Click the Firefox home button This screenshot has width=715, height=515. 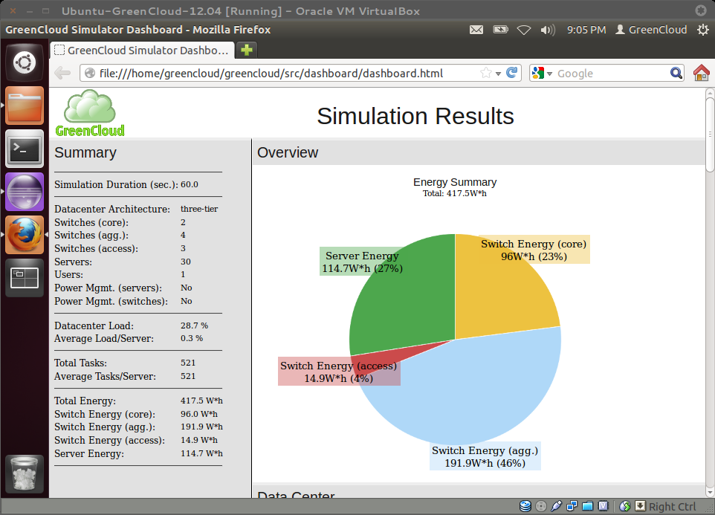pos(701,73)
